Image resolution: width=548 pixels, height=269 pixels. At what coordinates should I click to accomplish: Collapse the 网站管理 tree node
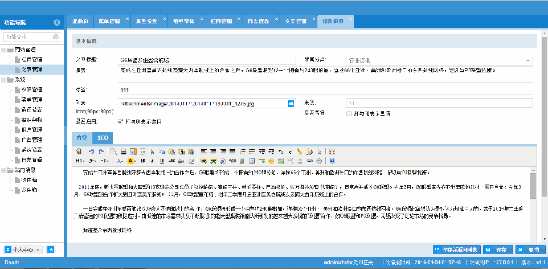pos(4,50)
